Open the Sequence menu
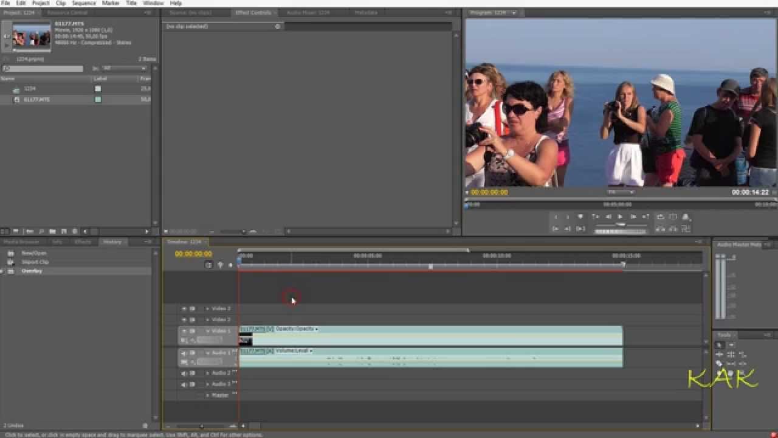 [84, 3]
